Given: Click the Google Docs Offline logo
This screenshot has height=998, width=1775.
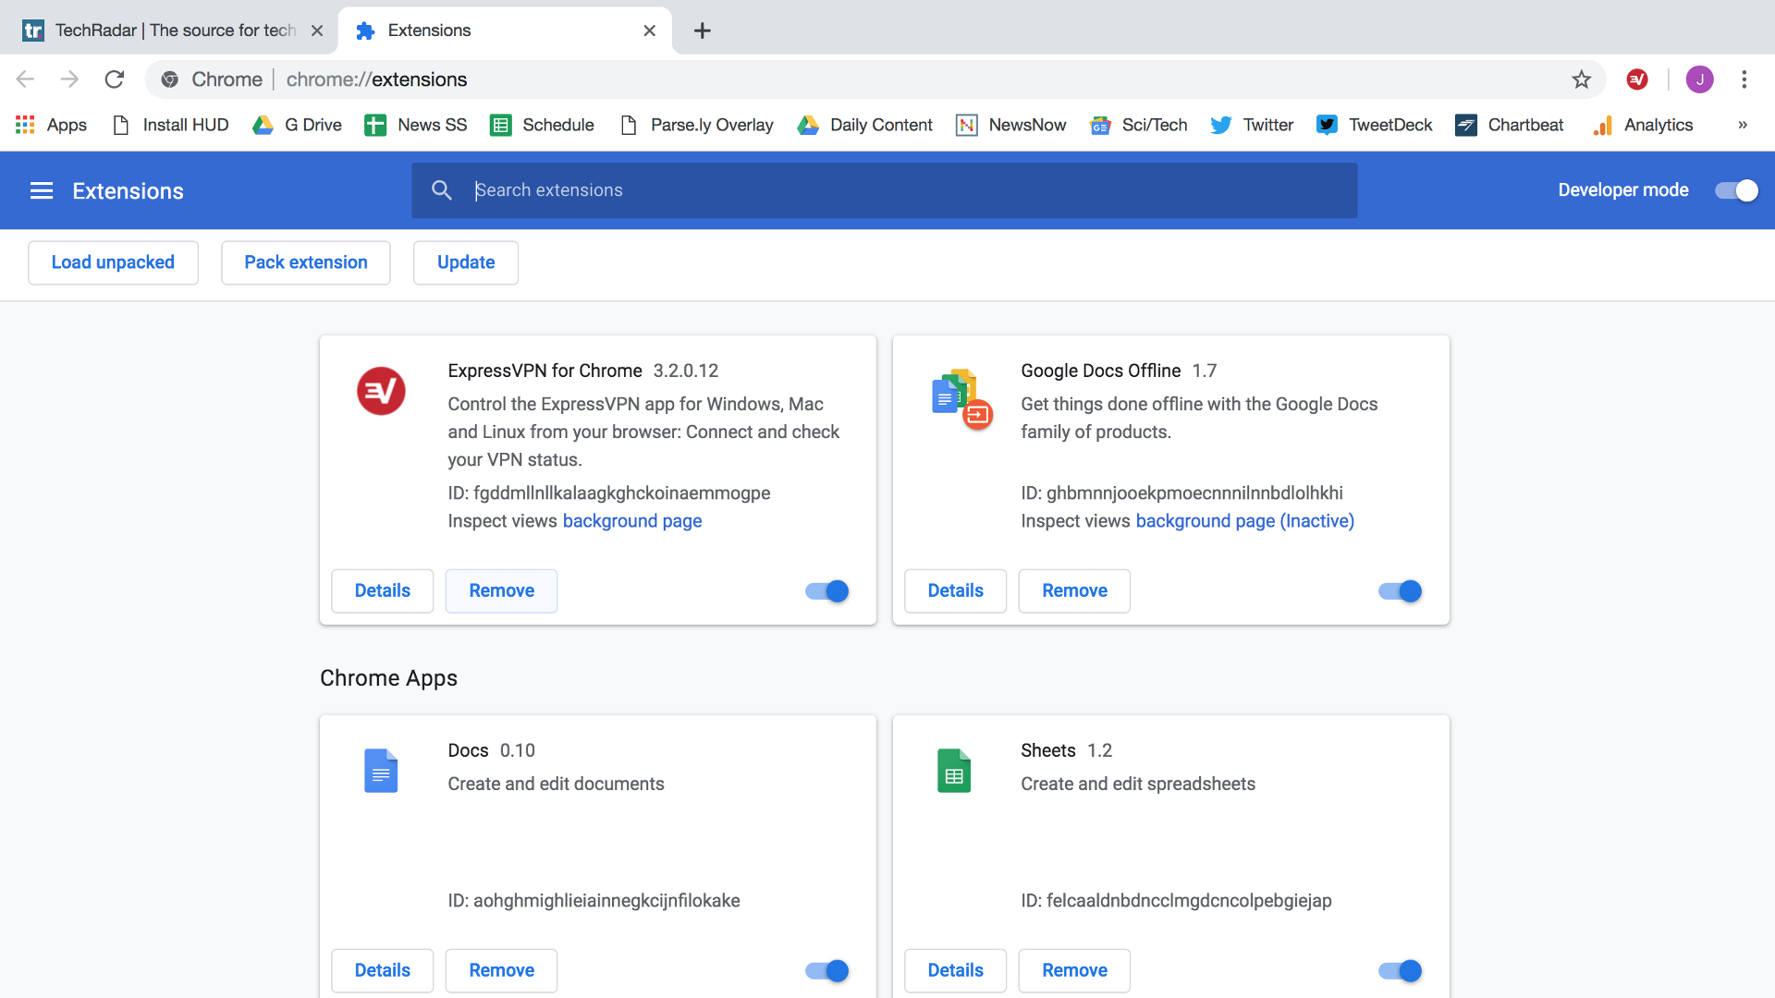Looking at the screenshot, I should click(961, 399).
